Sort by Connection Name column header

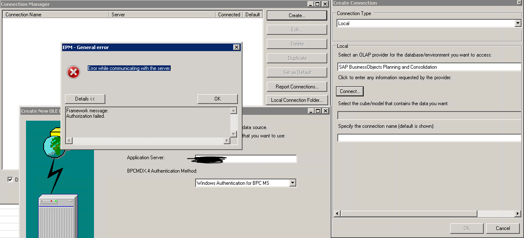coord(56,15)
